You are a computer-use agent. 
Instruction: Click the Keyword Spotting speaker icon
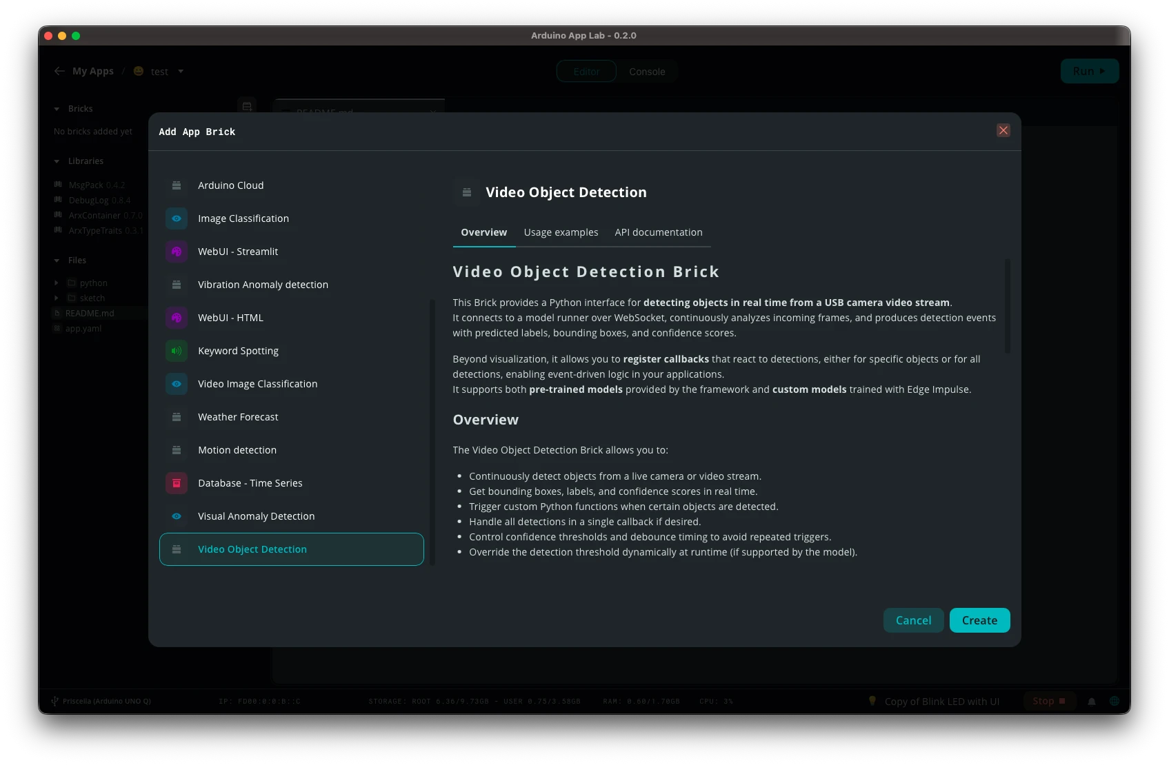click(177, 351)
